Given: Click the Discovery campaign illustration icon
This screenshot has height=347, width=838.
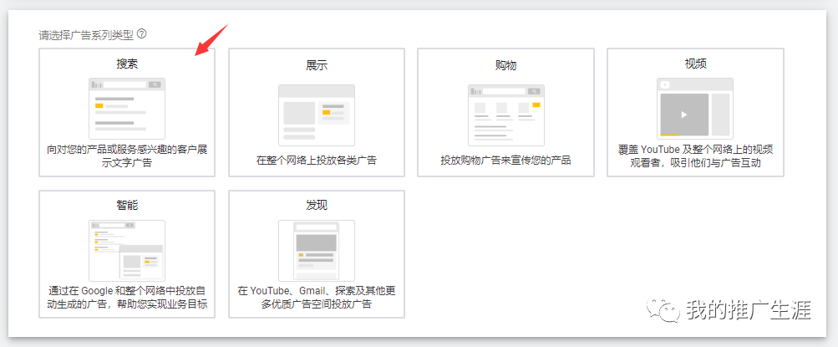Looking at the screenshot, I should coord(317,250).
